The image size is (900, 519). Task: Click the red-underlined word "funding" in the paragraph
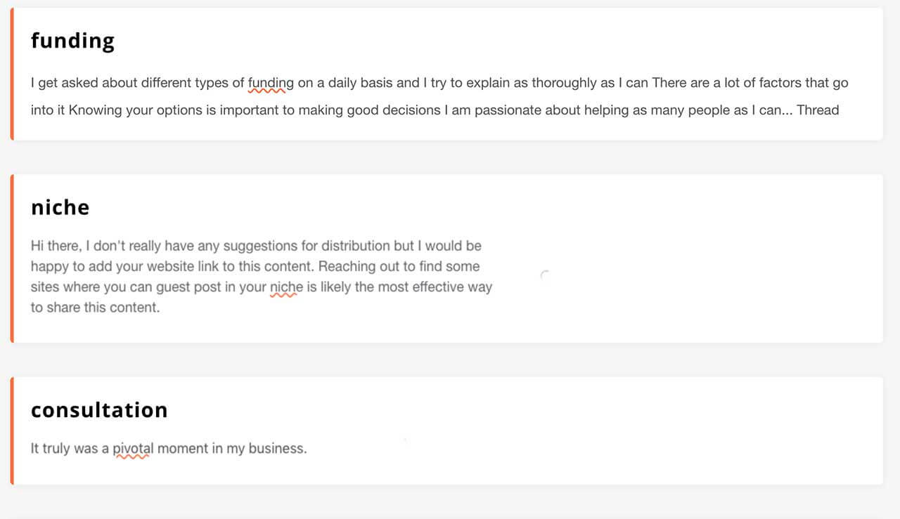coord(271,83)
